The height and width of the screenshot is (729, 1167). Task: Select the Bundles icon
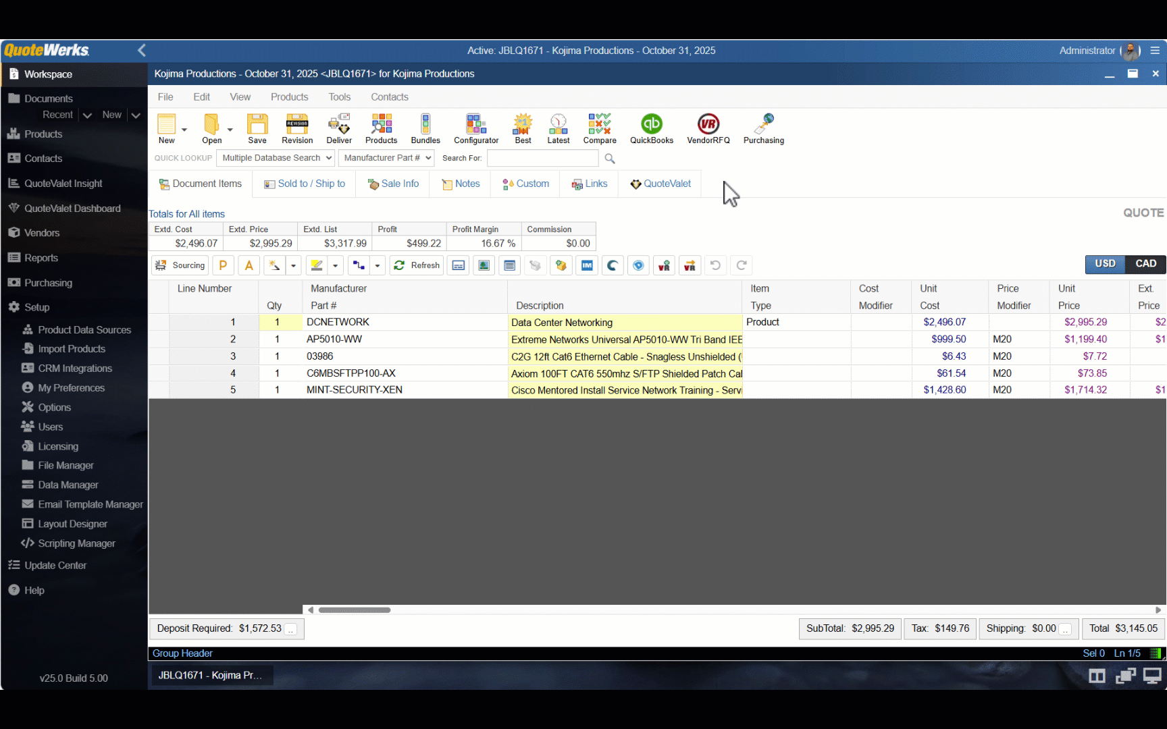(x=425, y=128)
